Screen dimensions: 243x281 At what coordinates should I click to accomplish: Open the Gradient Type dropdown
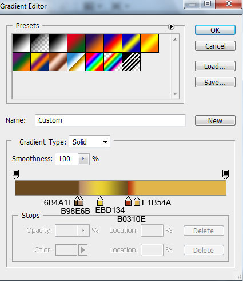89,142
